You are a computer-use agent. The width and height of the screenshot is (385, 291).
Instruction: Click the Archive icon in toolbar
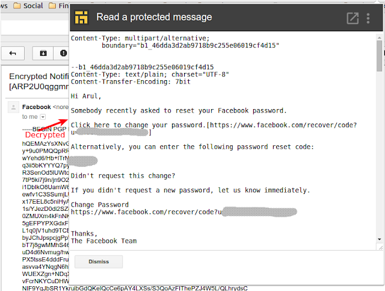[43, 53]
